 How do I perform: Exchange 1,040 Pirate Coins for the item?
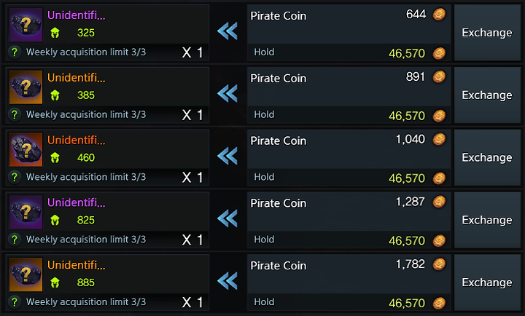[x=487, y=157]
